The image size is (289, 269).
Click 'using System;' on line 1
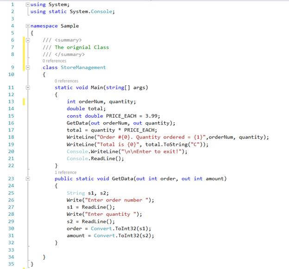click(50, 5)
